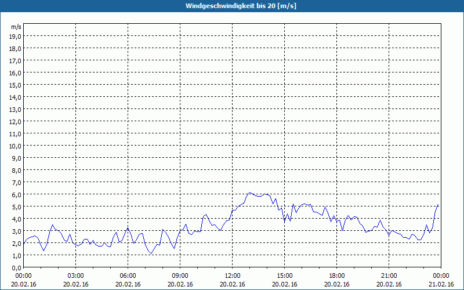Select the 0,0 y-axis label

click(x=17, y=268)
